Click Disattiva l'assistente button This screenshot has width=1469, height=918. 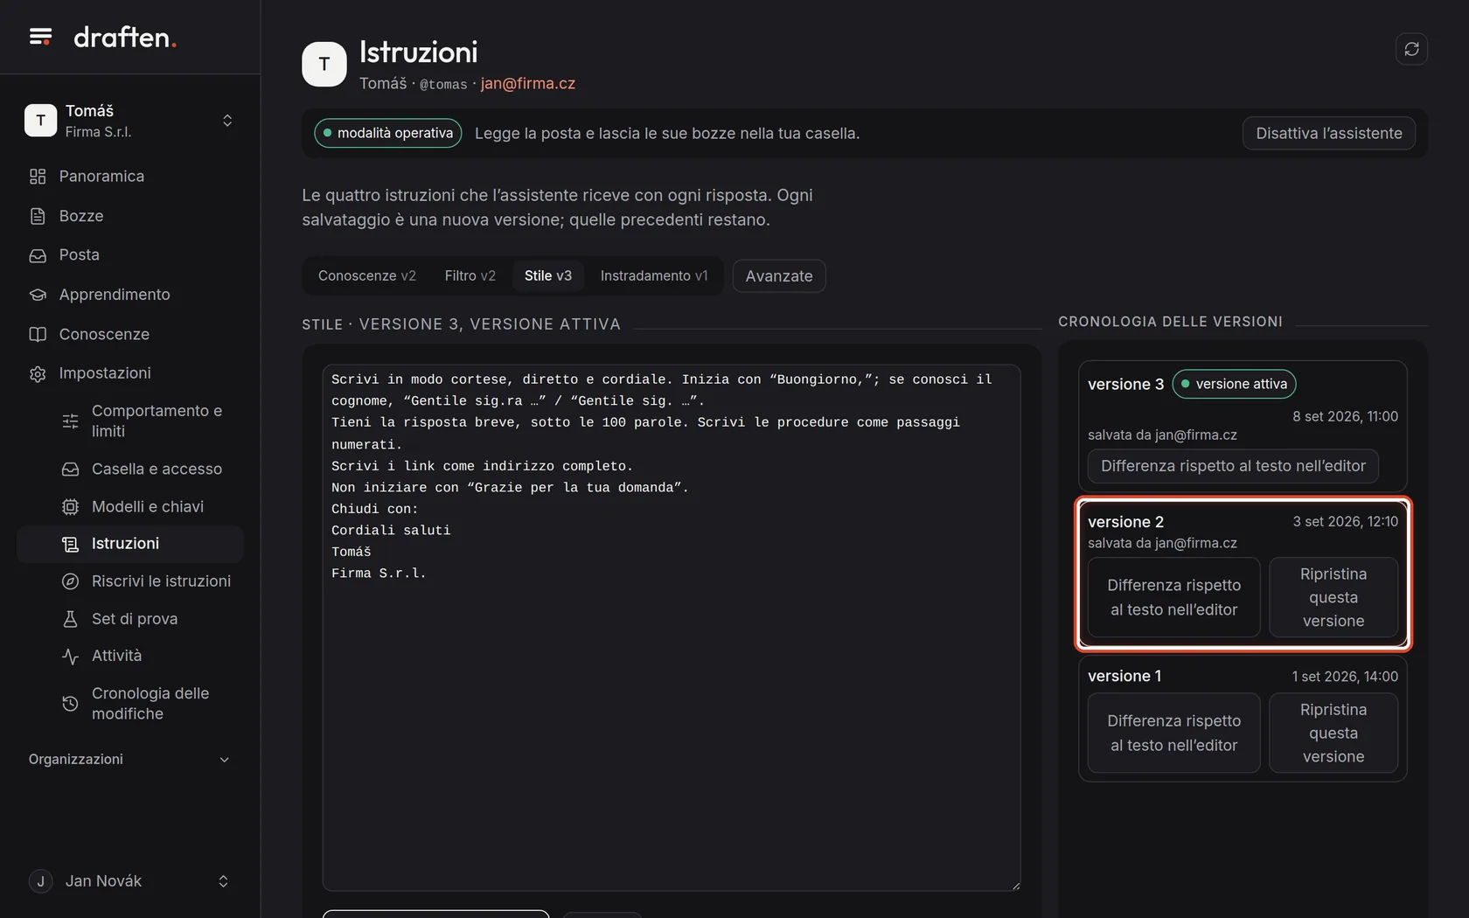pos(1329,133)
